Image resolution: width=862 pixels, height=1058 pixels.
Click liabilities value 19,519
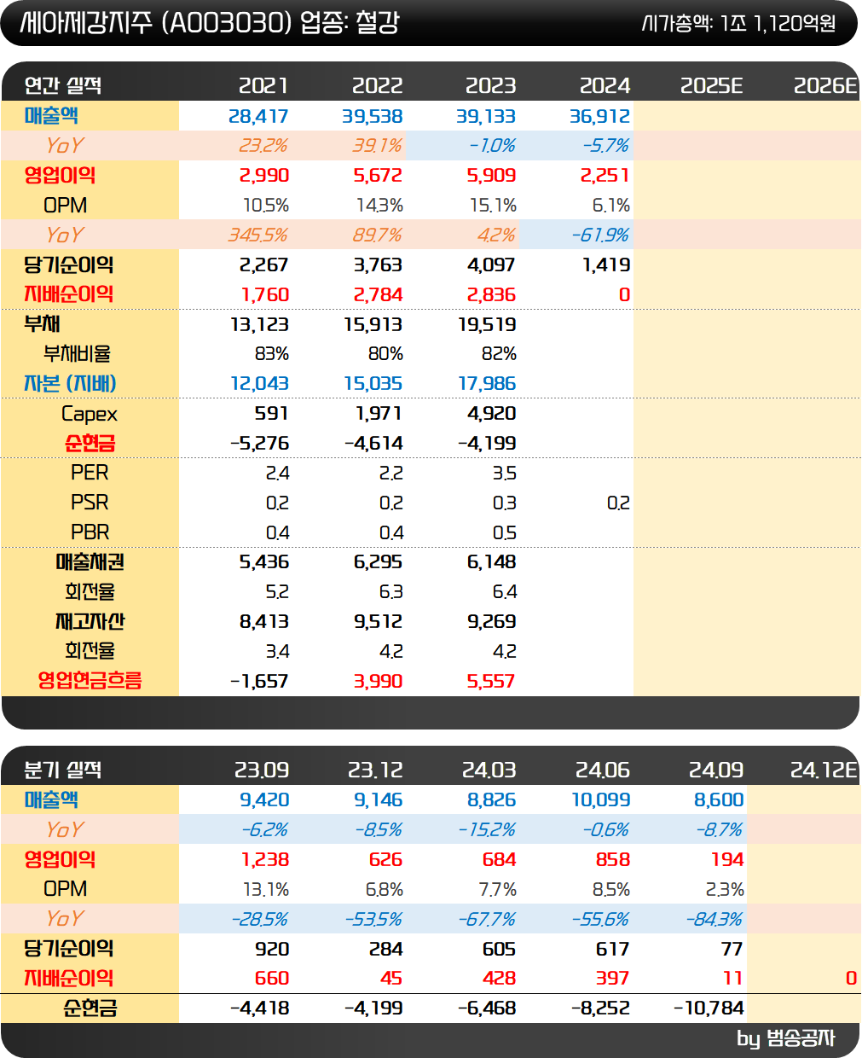(487, 325)
